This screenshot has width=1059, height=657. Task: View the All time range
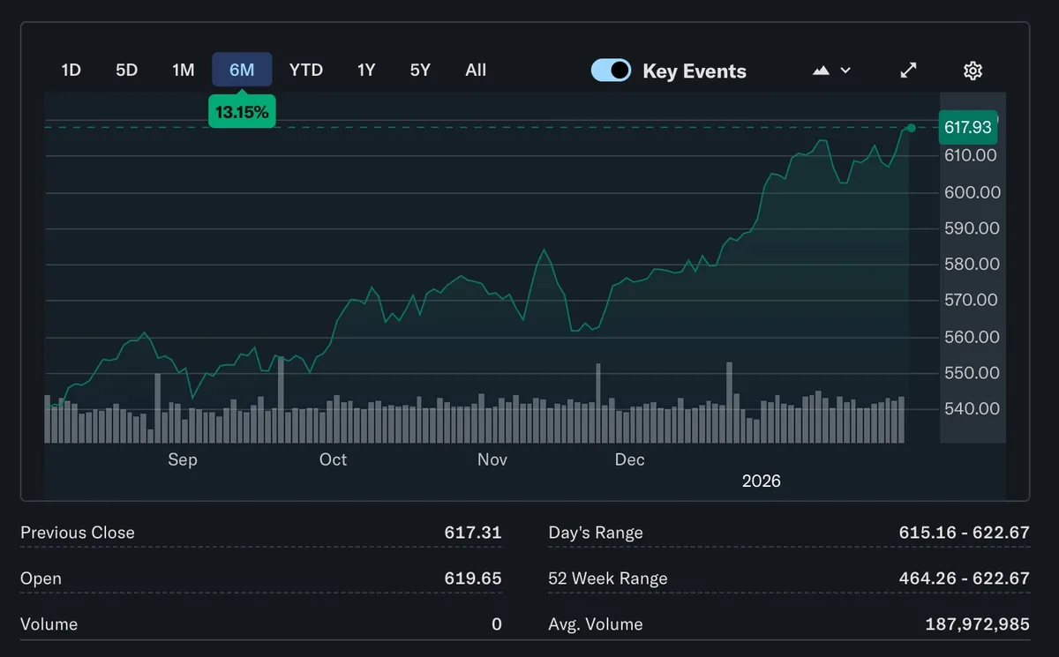tap(476, 70)
